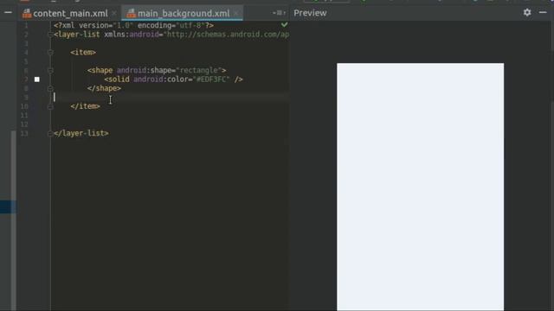Viewport: 554px width, 311px height.
Task: Collapse the left tool window minus icon
Action: click(8, 12)
